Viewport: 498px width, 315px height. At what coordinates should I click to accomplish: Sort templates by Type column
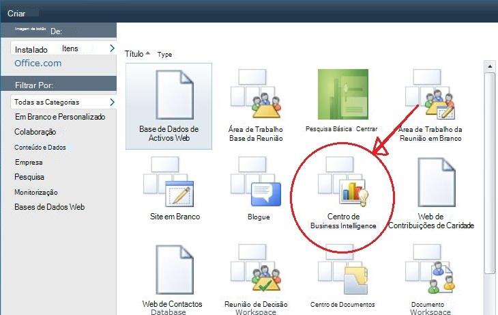coord(164,55)
